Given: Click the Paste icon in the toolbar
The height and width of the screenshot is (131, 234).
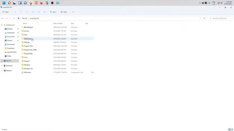Looking at the screenshot, I should (27, 12).
